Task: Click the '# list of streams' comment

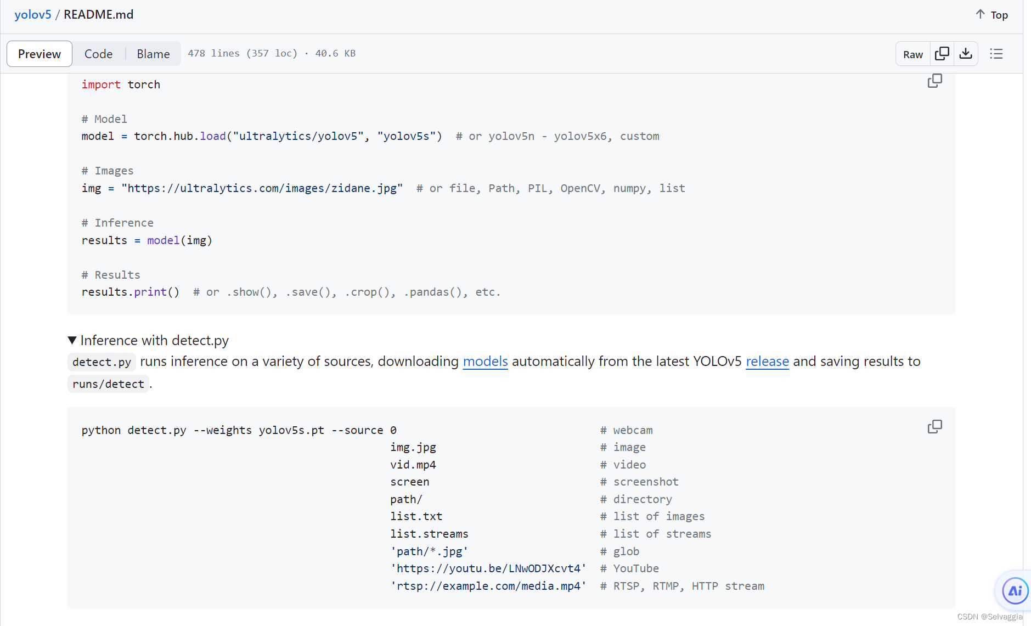Action: click(x=656, y=534)
